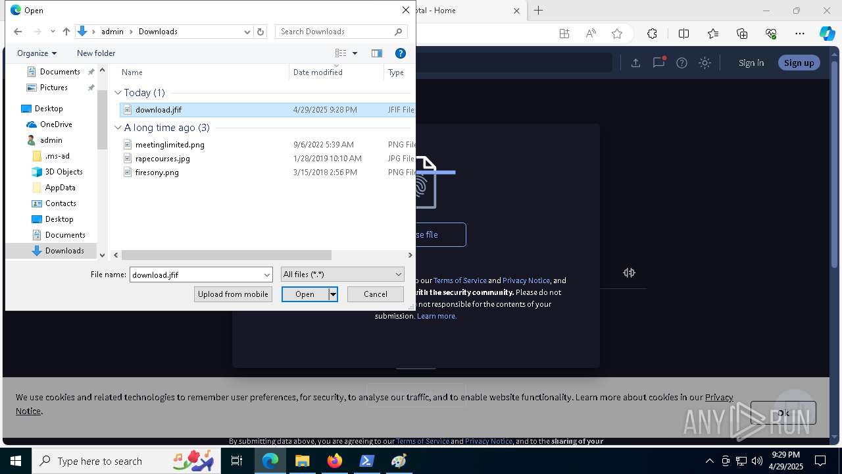Collapse the Today group
Viewport: 842px width, 474px height.
click(x=118, y=93)
